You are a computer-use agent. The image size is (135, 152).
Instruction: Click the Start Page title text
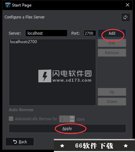pos(22,5)
